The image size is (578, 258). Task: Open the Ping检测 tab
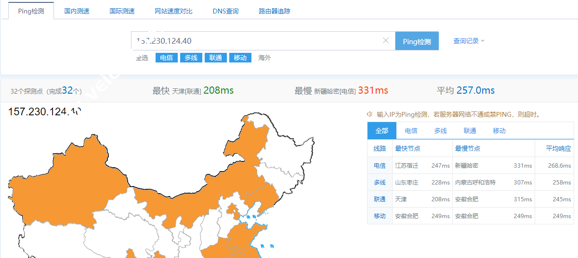click(x=31, y=11)
